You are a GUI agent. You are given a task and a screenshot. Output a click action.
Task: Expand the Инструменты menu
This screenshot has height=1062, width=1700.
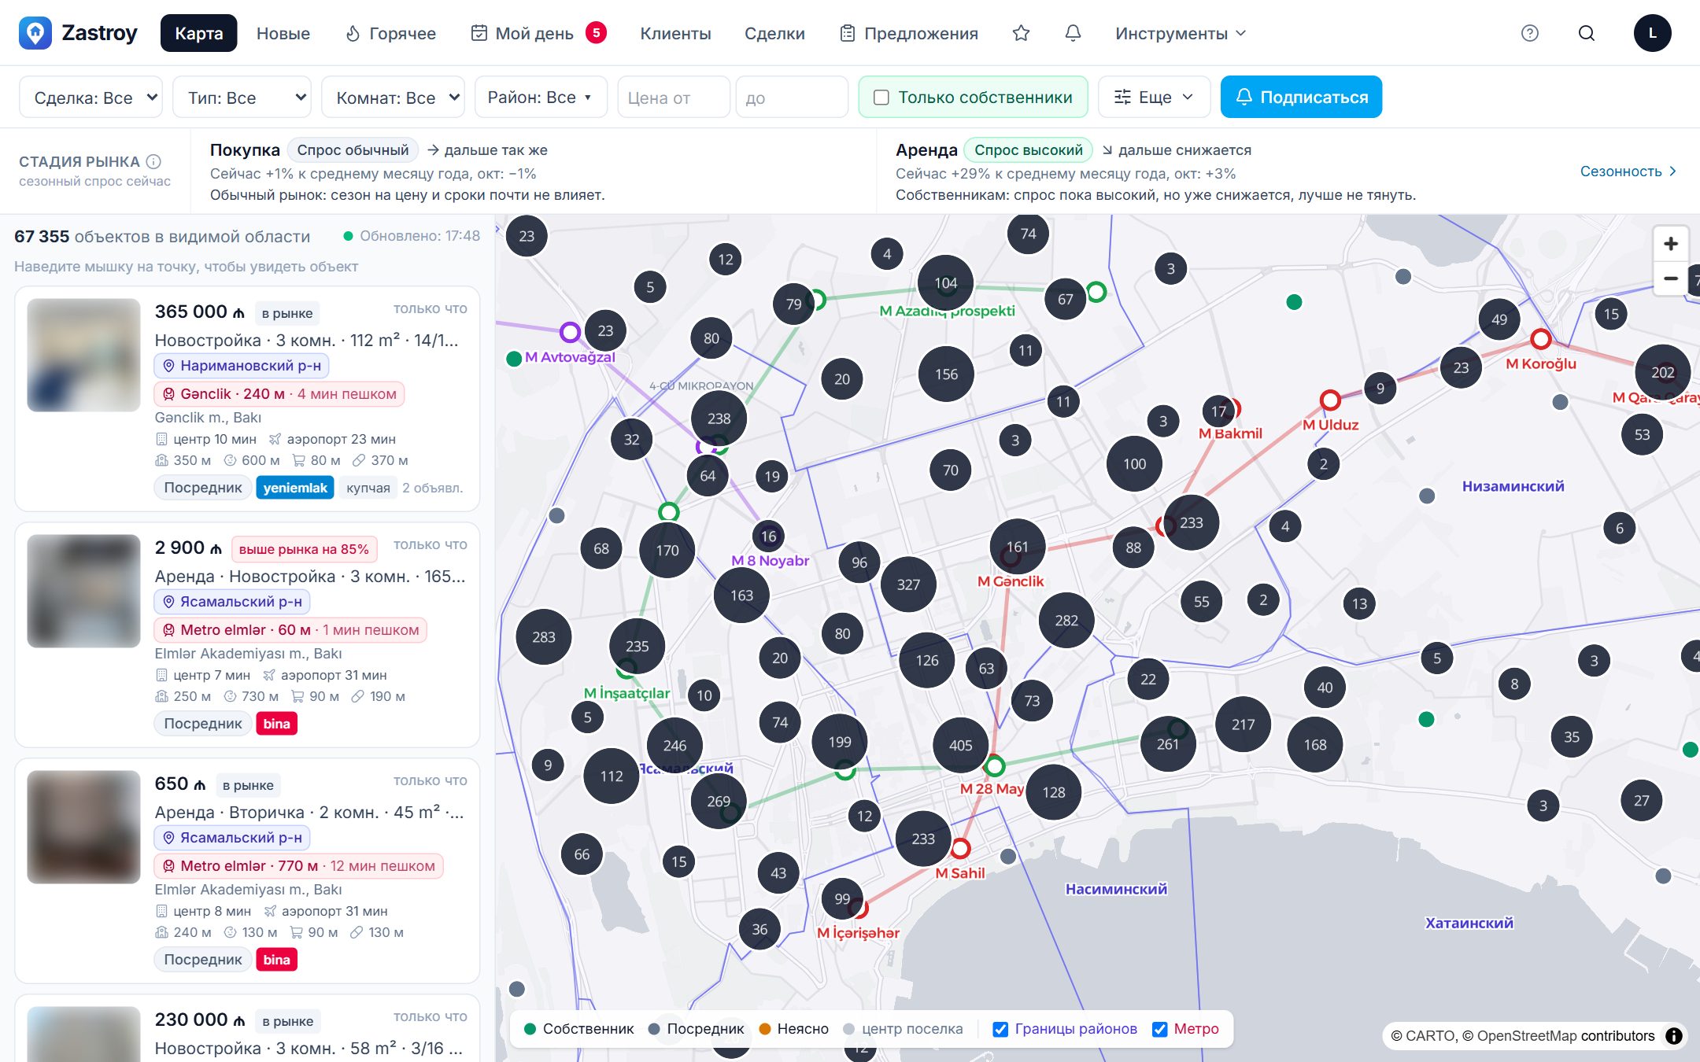pyautogui.click(x=1181, y=33)
